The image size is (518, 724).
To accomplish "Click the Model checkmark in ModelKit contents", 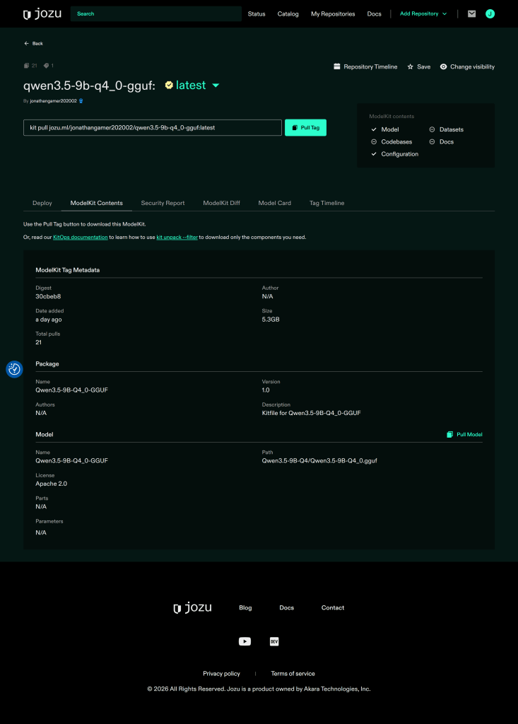I will tap(374, 129).
